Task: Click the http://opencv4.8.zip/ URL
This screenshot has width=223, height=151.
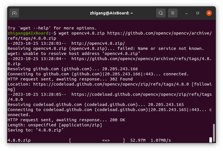Action: [x=98, y=43]
